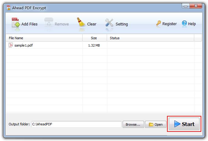Sort by File Name column header
Image resolution: width=208 pixels, height=141 pixels.
pyautogui.click(x=44, y=38)
